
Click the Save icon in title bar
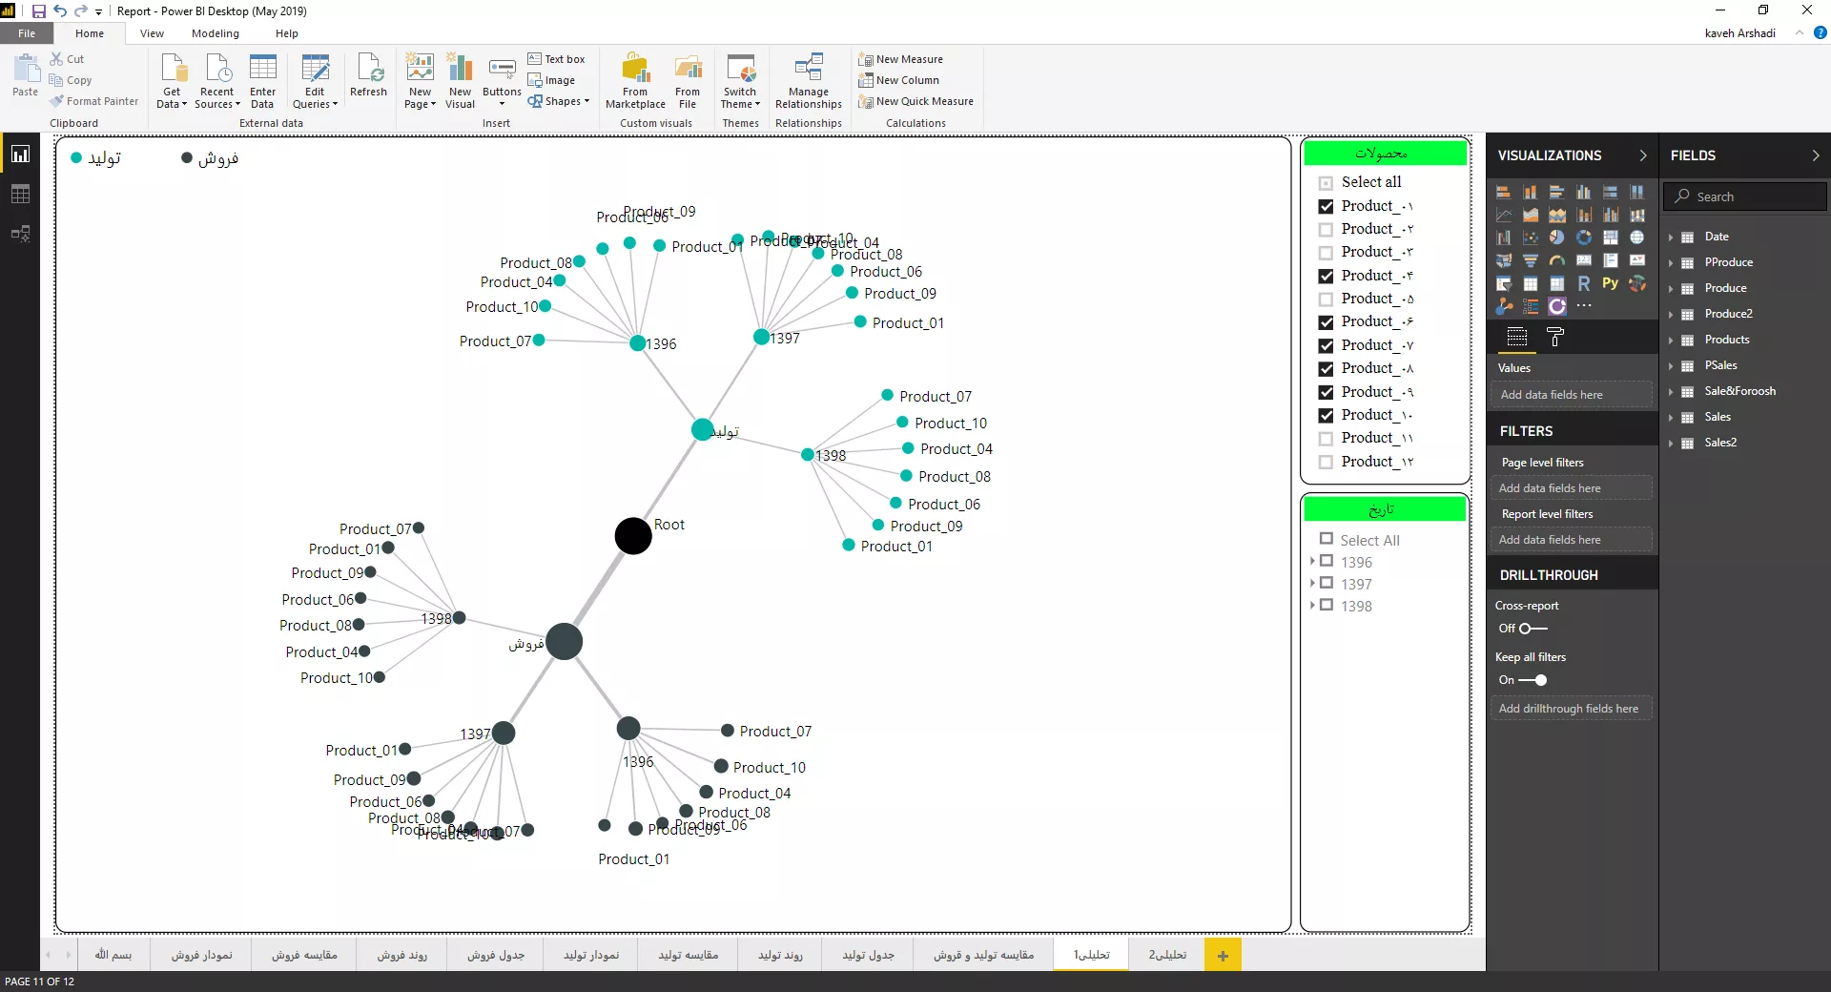(x=39, y=11)
